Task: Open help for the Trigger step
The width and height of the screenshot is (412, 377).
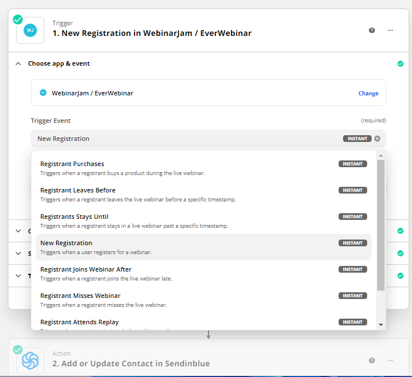Action: click(x=372, y=30)
